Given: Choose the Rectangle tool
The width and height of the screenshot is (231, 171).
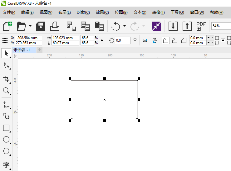Looking at the screenshot, I should point(6,128).
